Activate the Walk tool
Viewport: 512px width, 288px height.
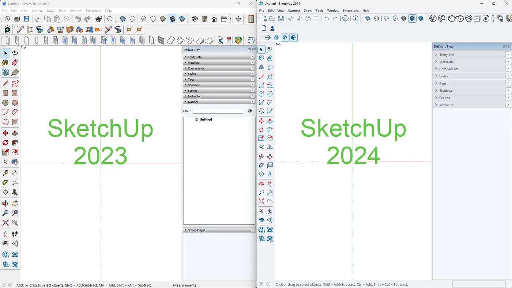pos(15,234)
